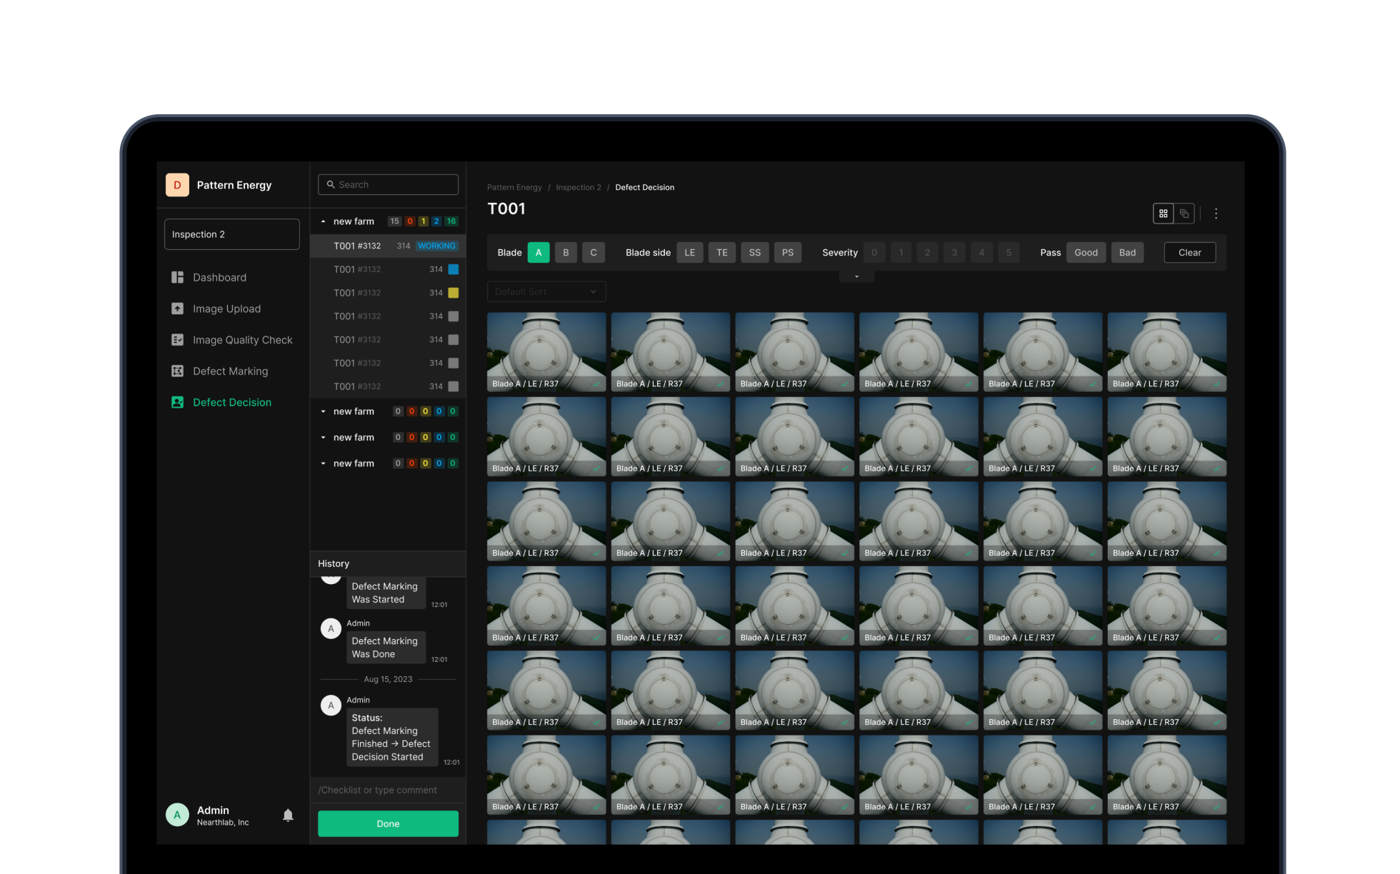Click the green Done button

tap(388, 823)
